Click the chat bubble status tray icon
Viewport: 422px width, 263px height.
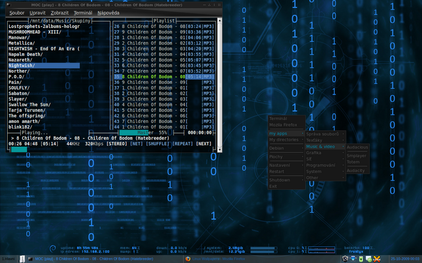point(369,259)
